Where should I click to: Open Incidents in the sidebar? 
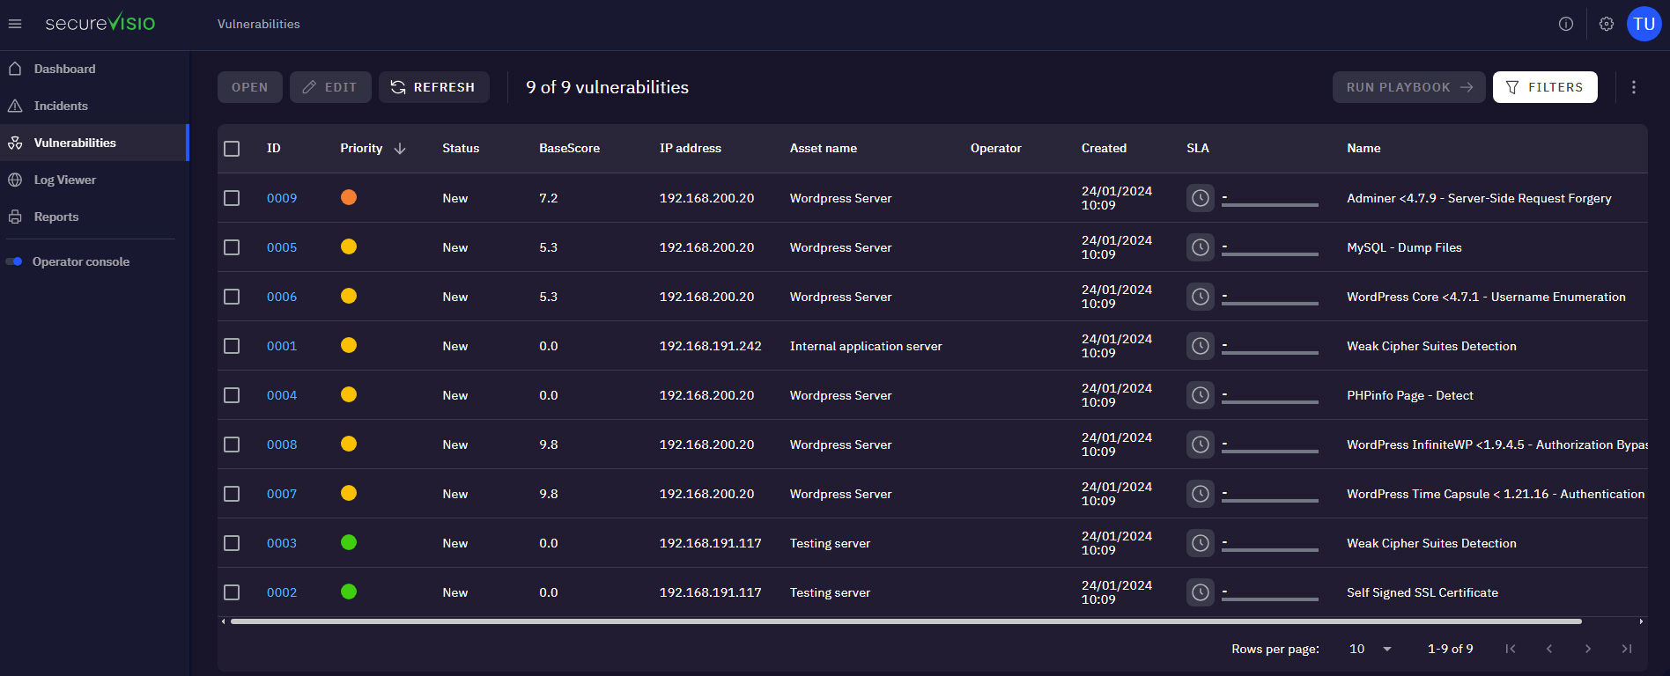[x=94, y=106]
